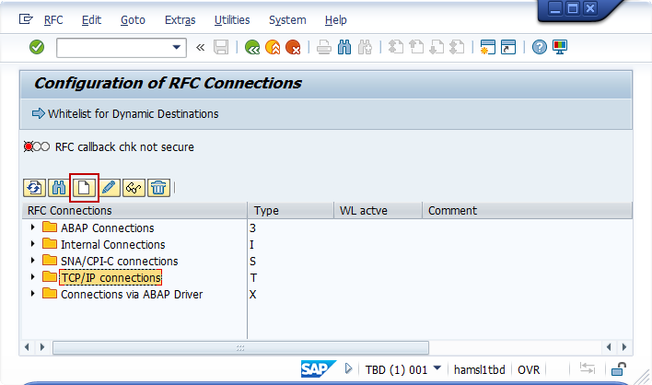Screen dimensions: 652x385
Task: Open the Extras menu
Action: pyautogui.click(x=180, y=19)
